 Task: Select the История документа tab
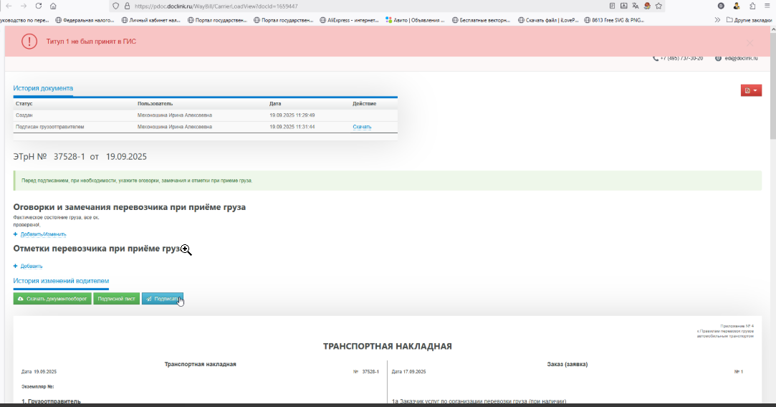click(x=43, y=88)
